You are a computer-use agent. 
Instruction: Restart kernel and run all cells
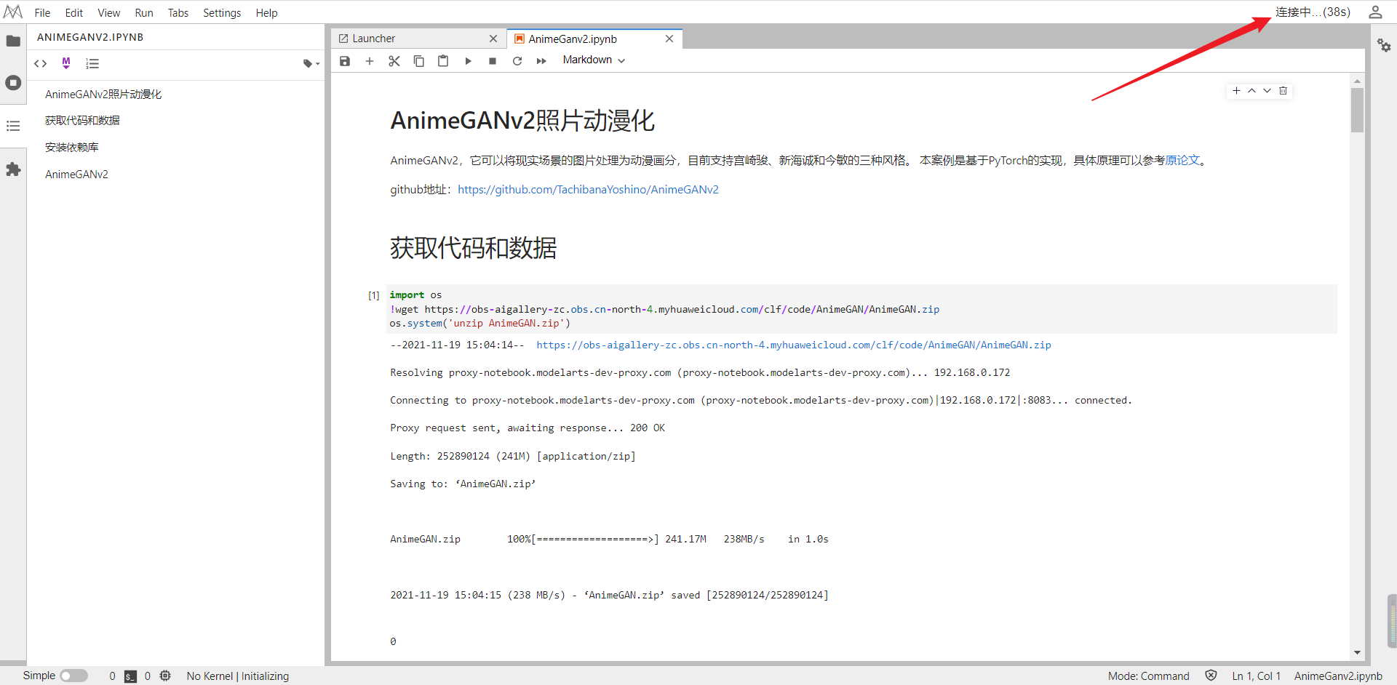pyautogui.click(x=541, y=61)
